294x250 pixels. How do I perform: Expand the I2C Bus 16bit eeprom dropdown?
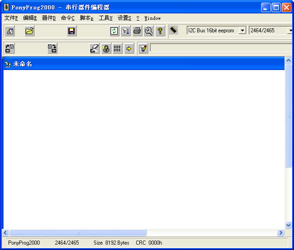242,31
